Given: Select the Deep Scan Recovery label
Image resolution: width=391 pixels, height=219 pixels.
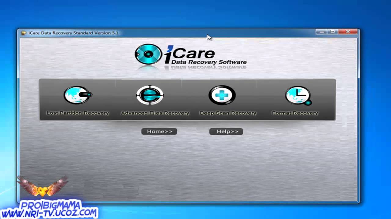Looking at the screenshot, I should click(x=228, y=113).
